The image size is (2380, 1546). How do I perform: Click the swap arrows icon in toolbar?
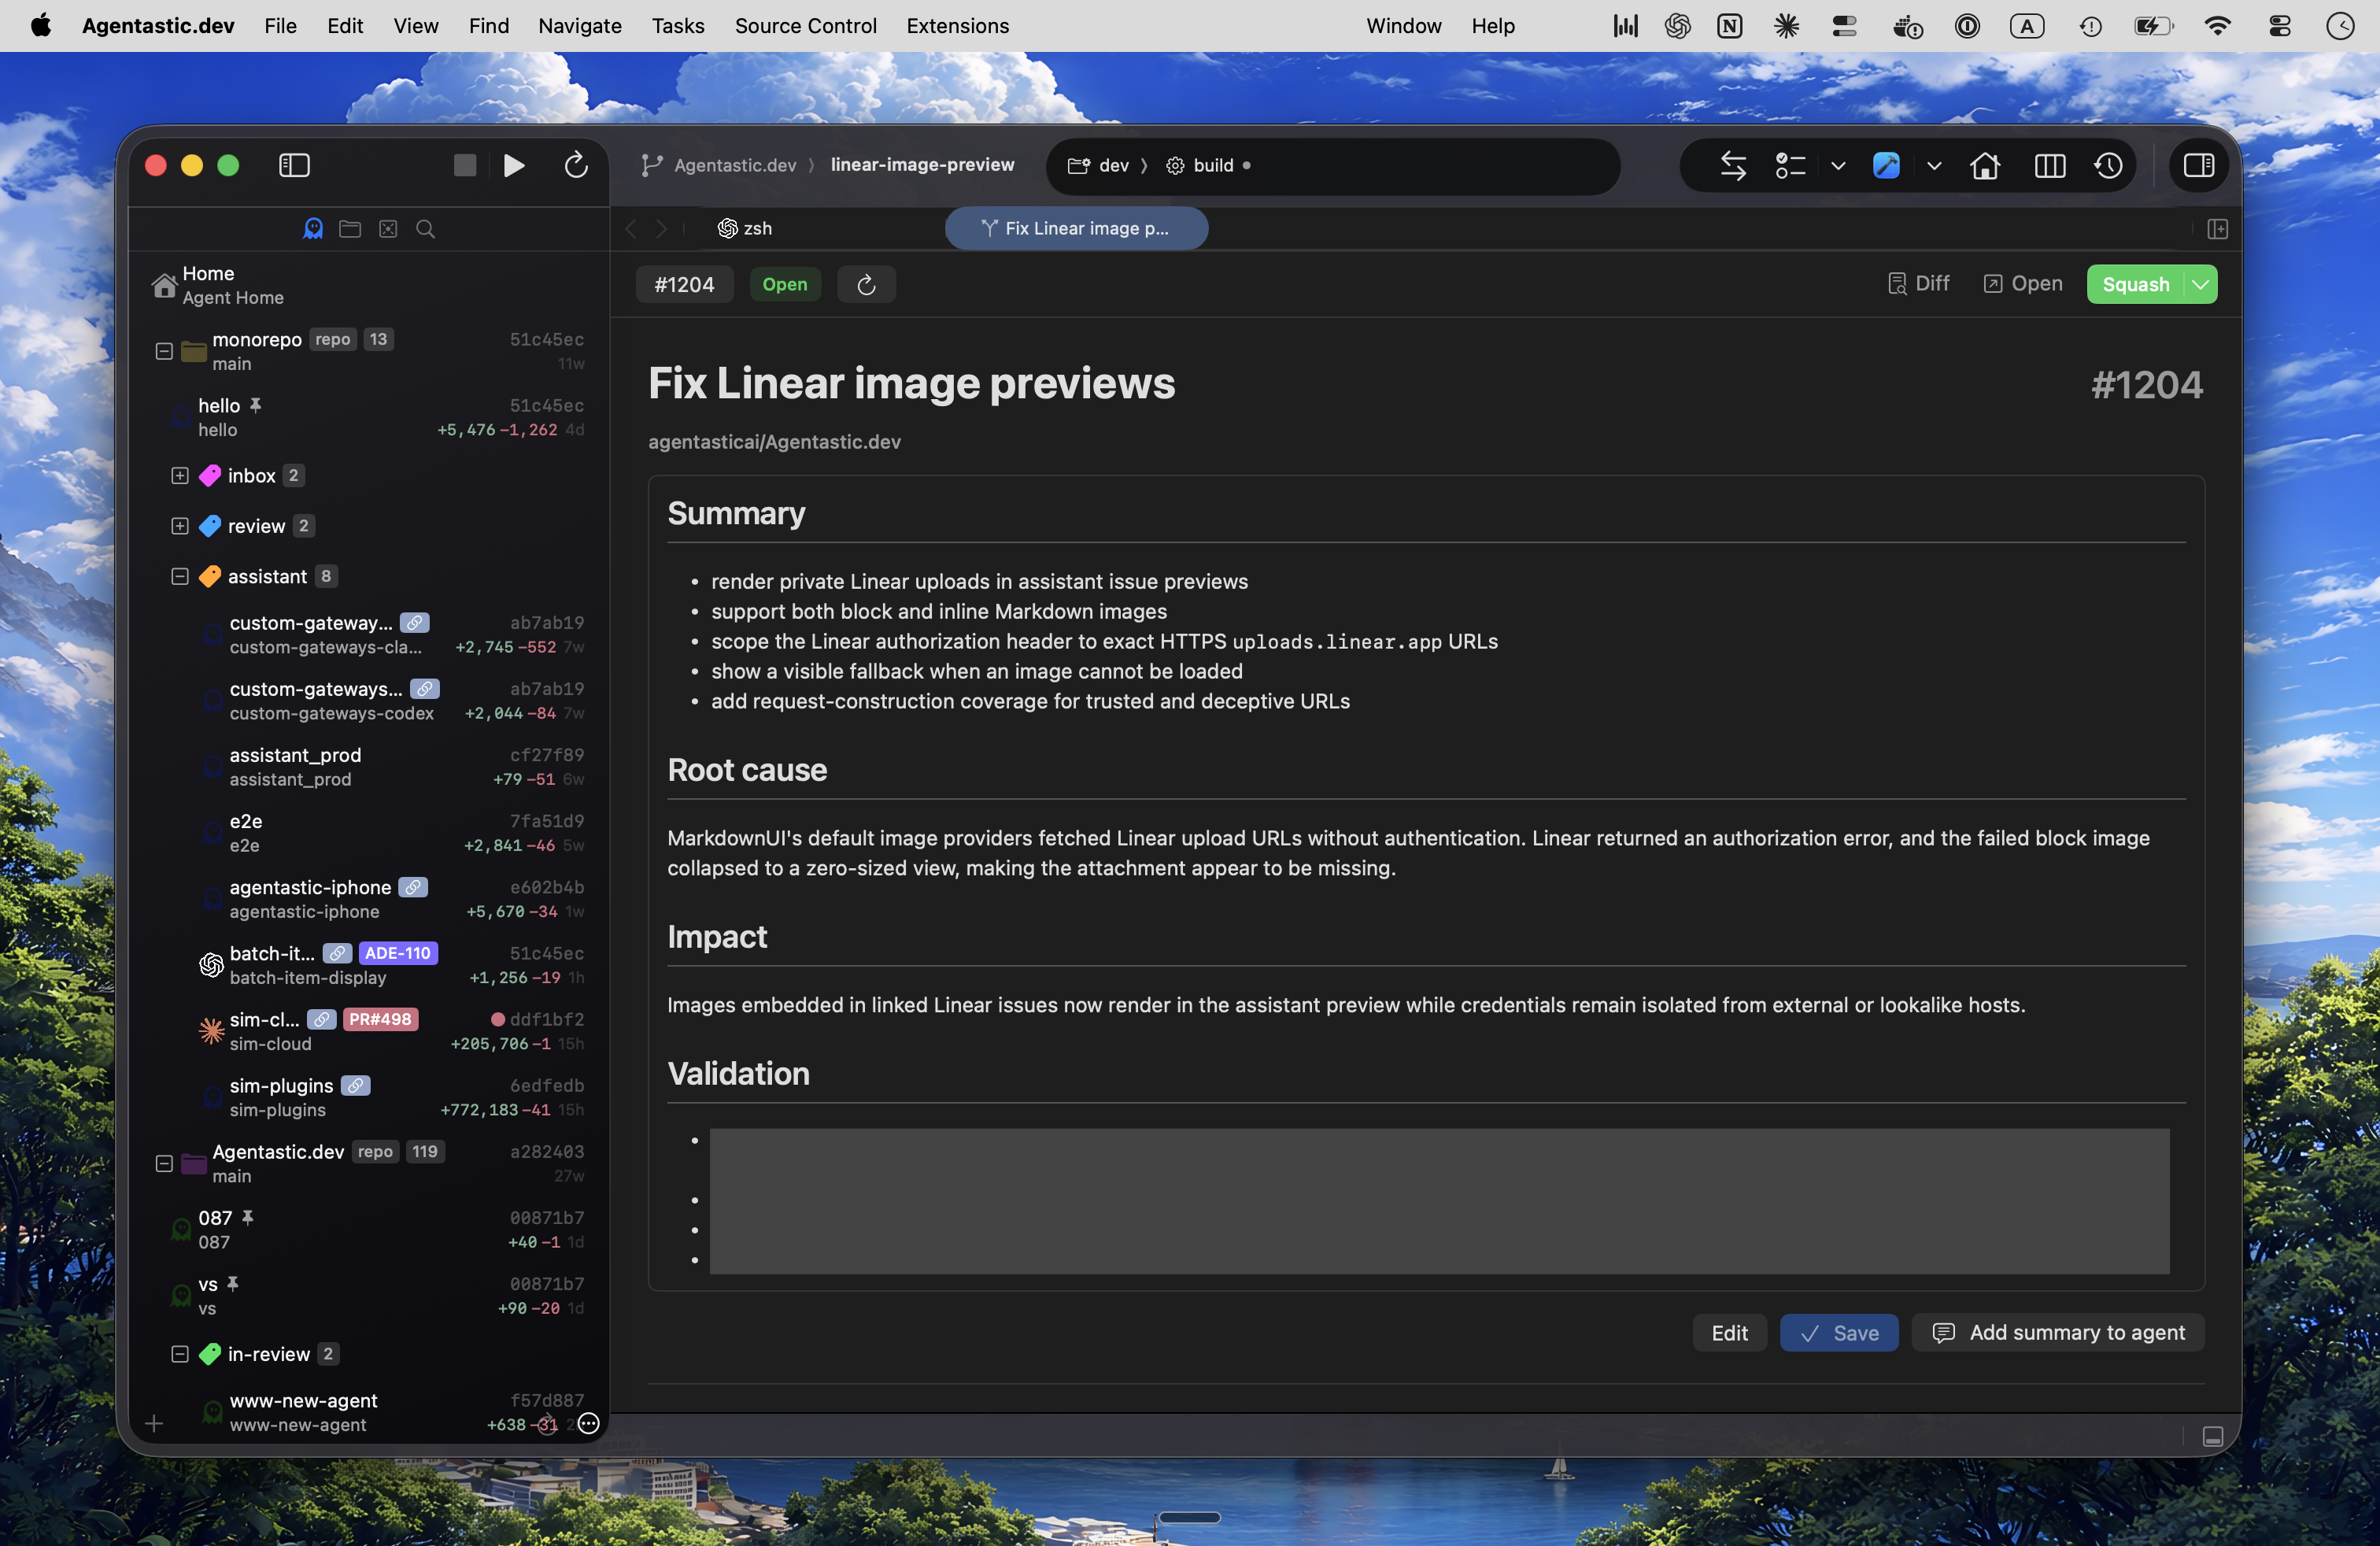pos(1733,165)
